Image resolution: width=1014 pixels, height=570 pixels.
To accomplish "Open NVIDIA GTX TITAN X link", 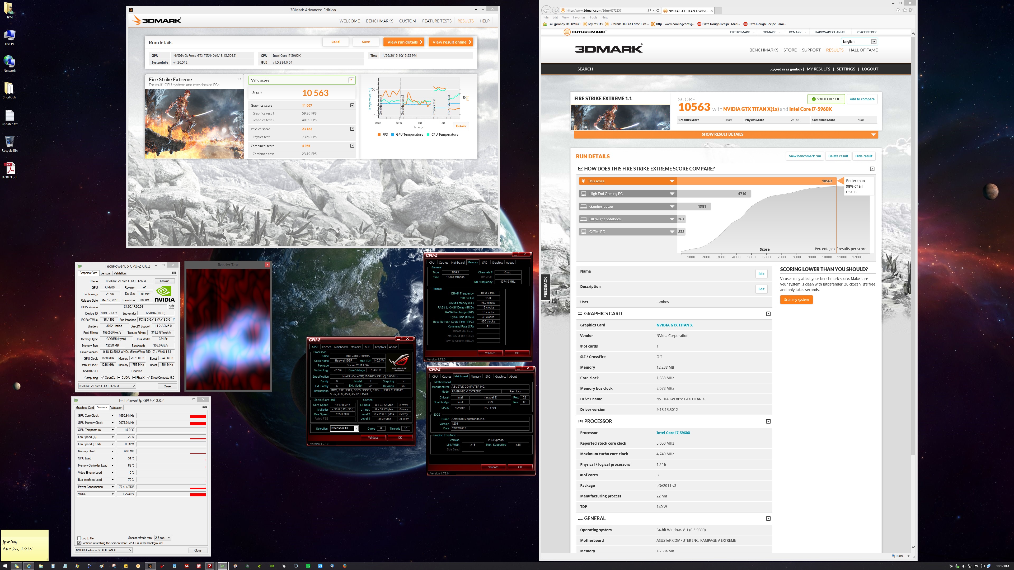I will 674,325.
